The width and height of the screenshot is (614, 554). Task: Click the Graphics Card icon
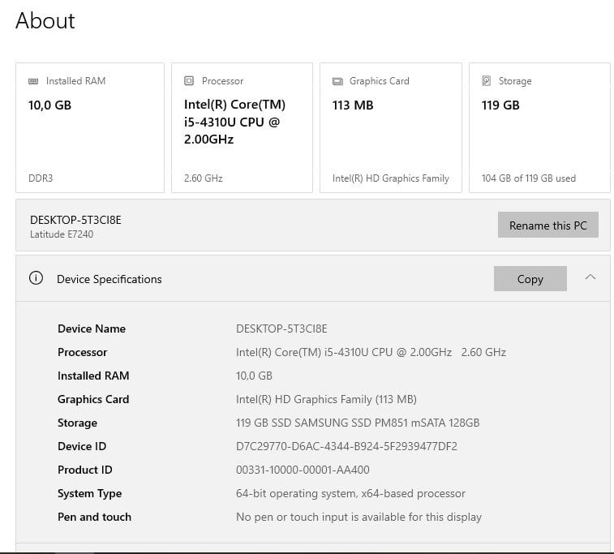337,81
